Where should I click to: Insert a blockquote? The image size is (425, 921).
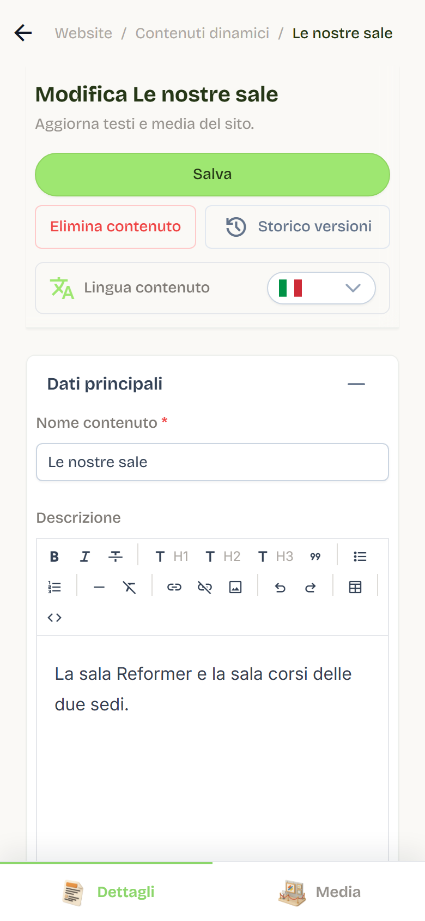click(315, 557)
